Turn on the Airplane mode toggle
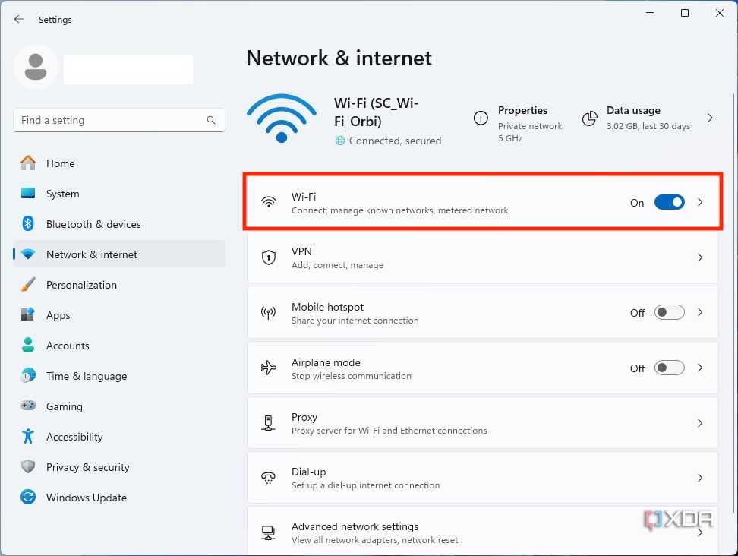This screenshot has height=556, width=738. click(669, 368)
